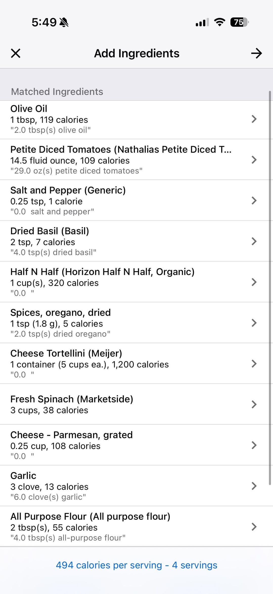Tap All Purpose Flour chevron
Viewport: 273px width, 594px height.
[254, 526]
